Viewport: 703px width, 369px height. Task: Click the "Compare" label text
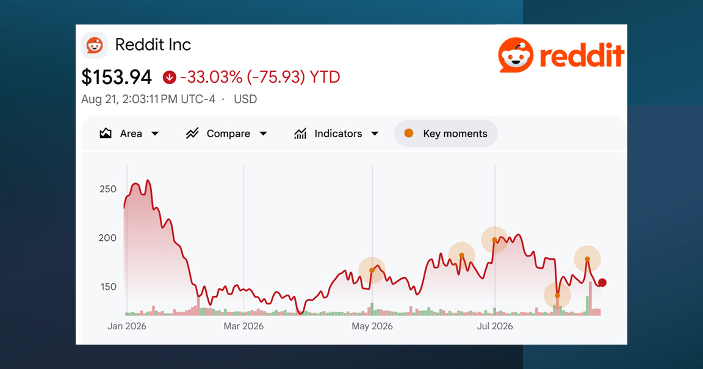pyautogui.click(x=228, y=134)
